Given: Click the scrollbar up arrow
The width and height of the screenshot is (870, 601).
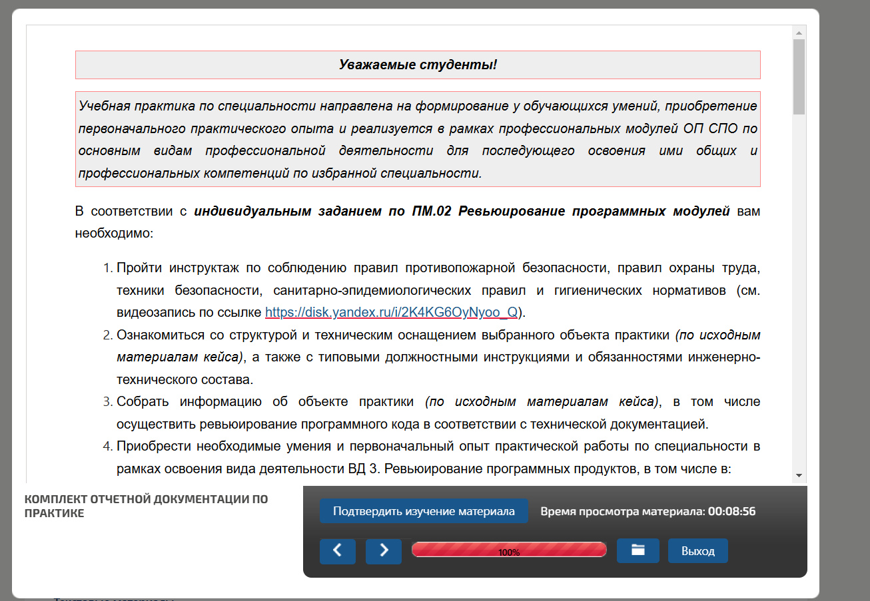Looking at the screenshot, I should pyautogui.click(x=799, y=32).
